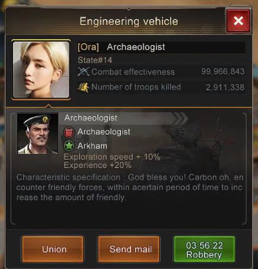Click the chevron arrows beside Archaeologist header

coord(180,118)
